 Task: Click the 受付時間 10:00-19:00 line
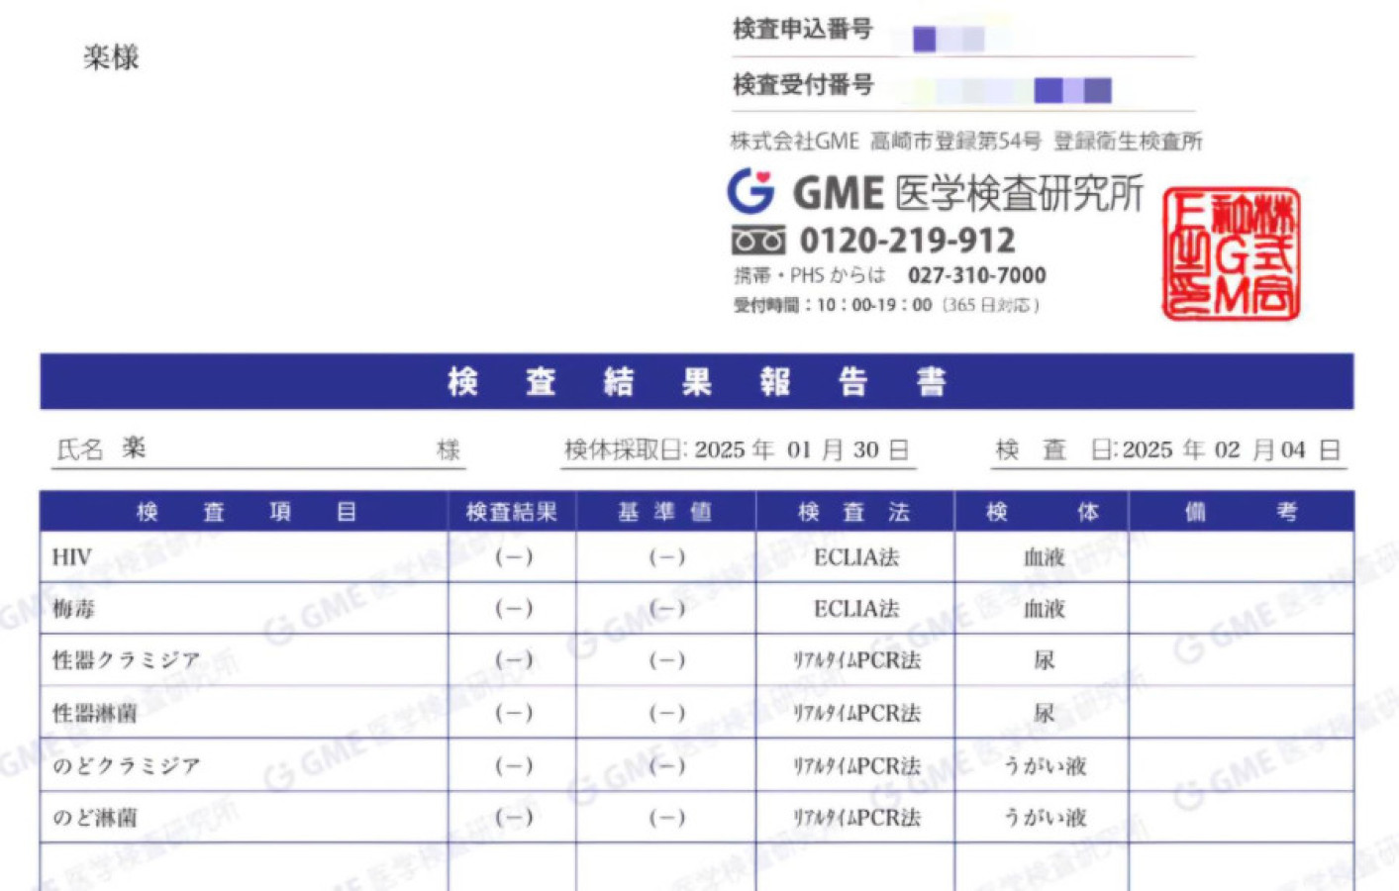pyautogui.click(x=886, y=305)
